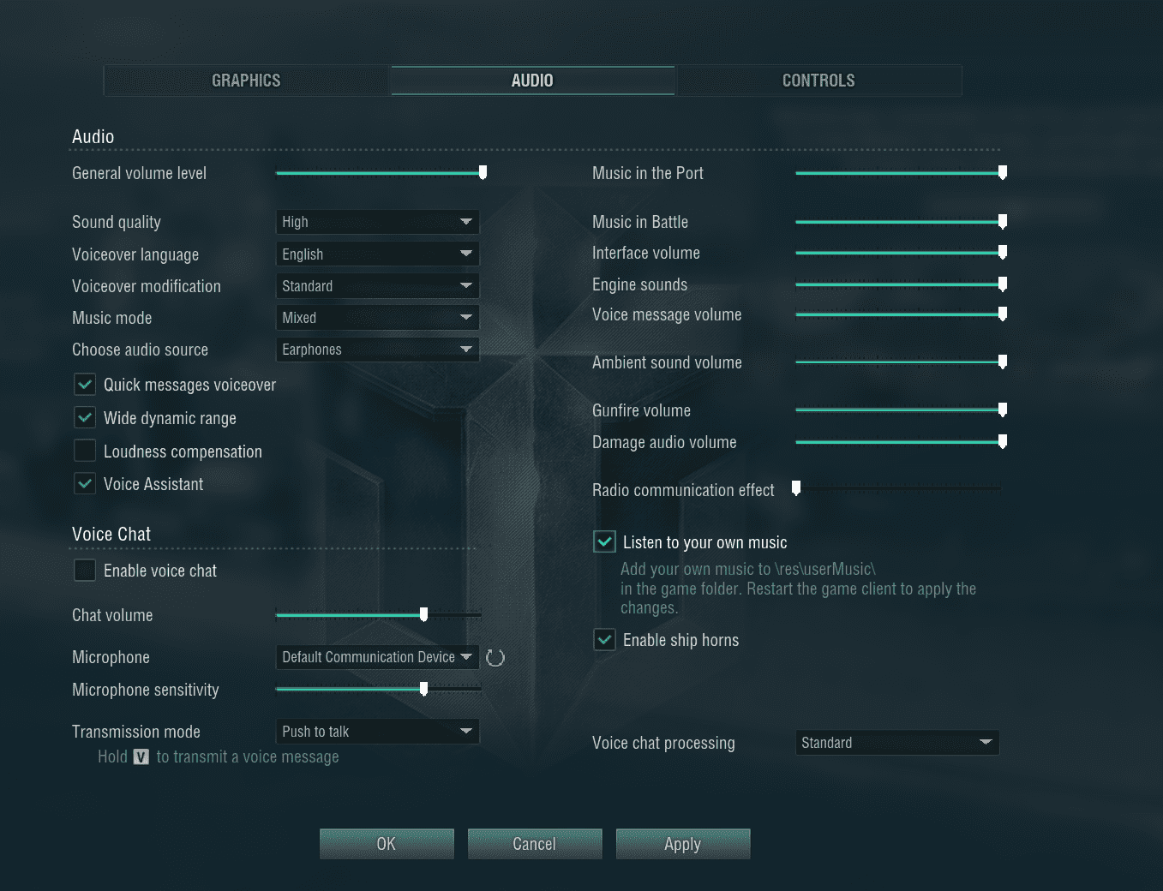Open Voiceover modification dropdown

tap(377, 286)
